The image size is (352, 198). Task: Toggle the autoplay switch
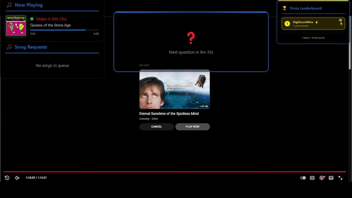pos(303,178)
